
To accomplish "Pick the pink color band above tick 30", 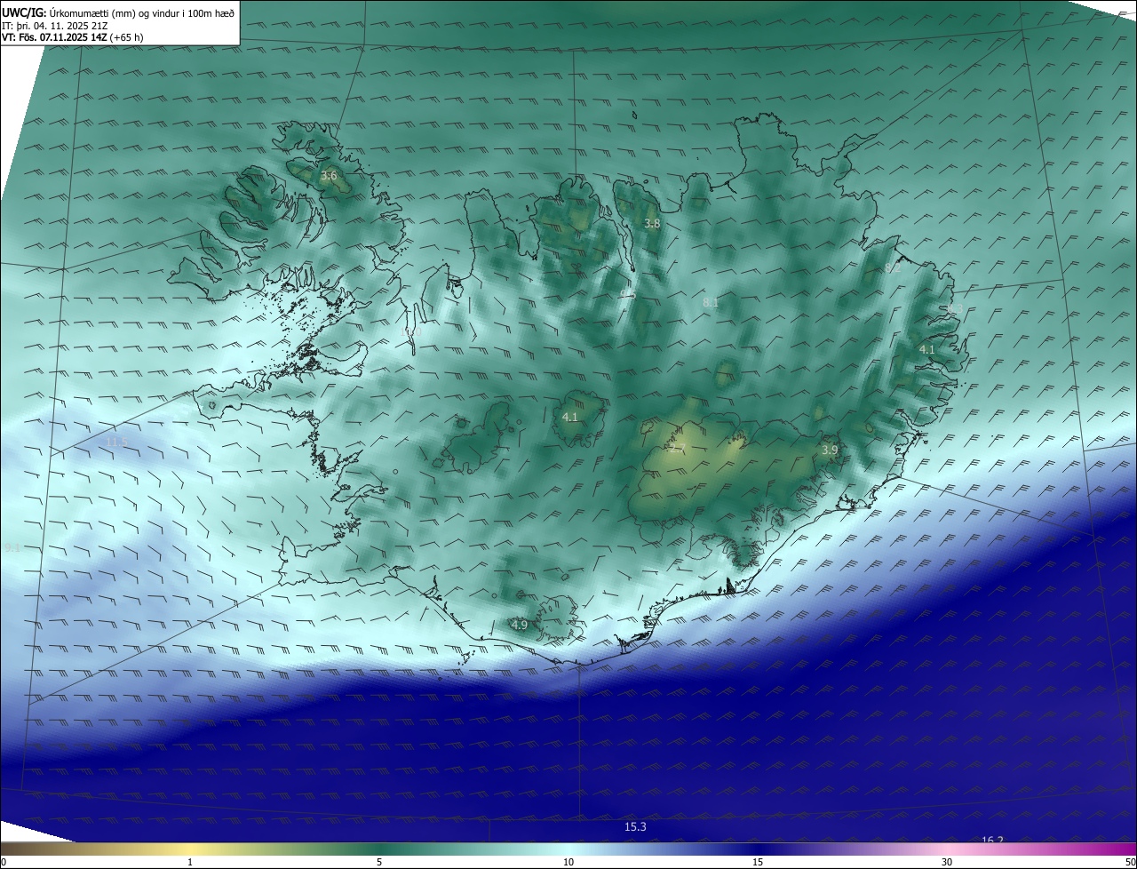I will 947,849.
